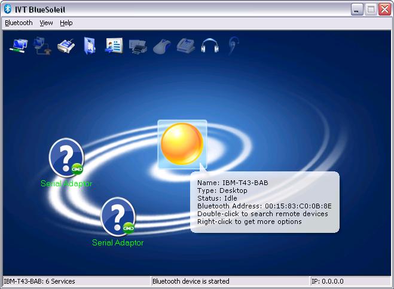Click the orange orb local device

point(182,144)
